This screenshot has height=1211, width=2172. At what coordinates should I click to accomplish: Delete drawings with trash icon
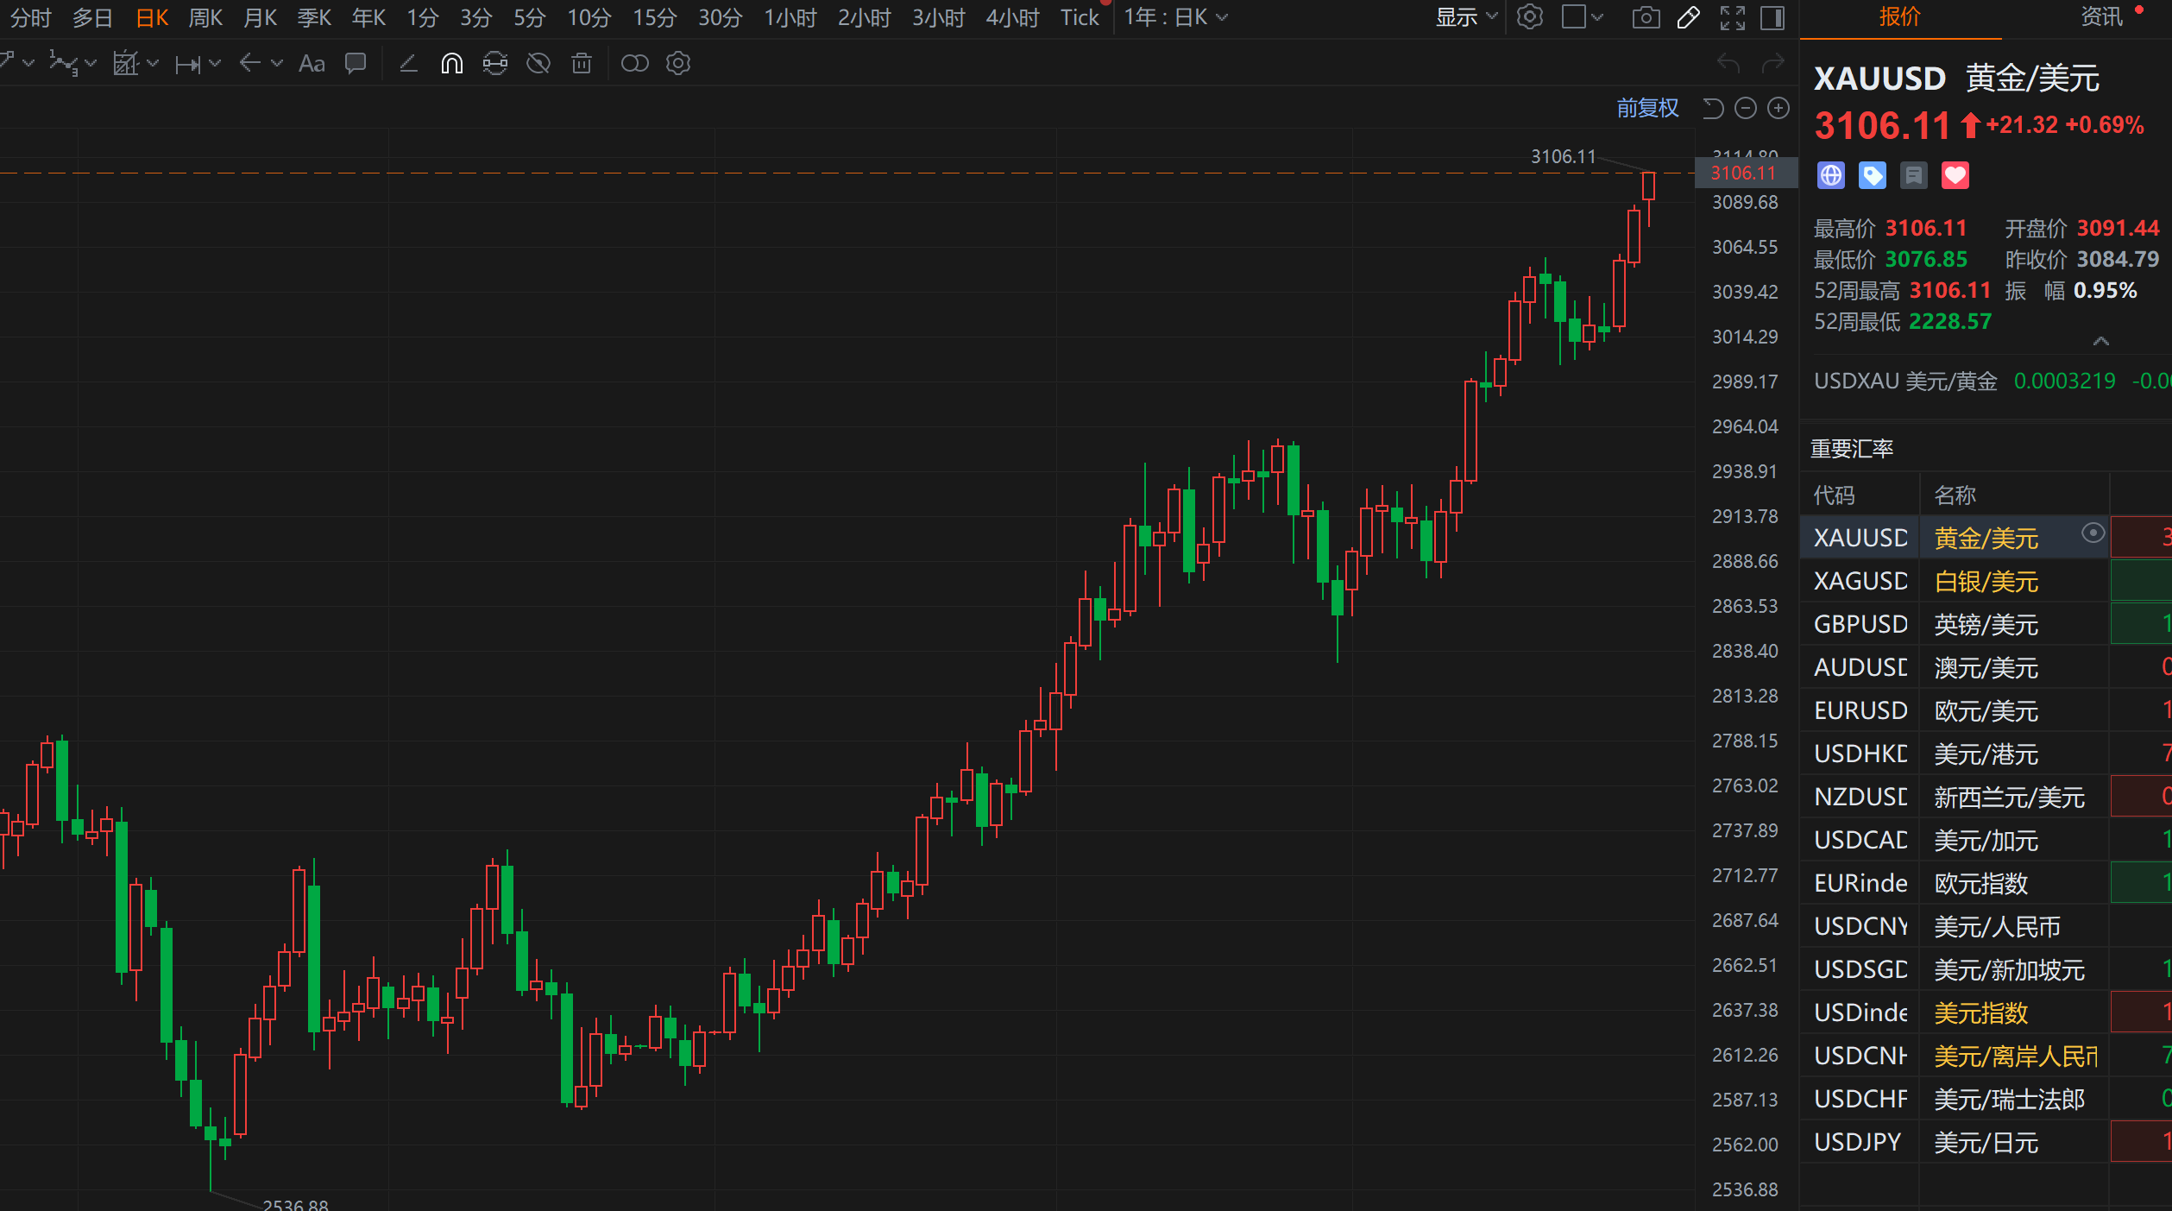tap(582, 64)
